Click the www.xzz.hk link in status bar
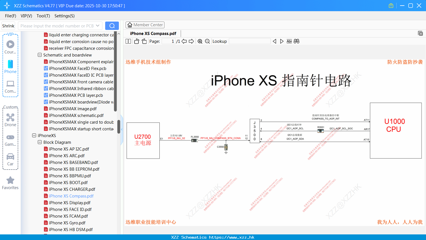426x240 pixels. pyautogui.click(x=232, y=237)
